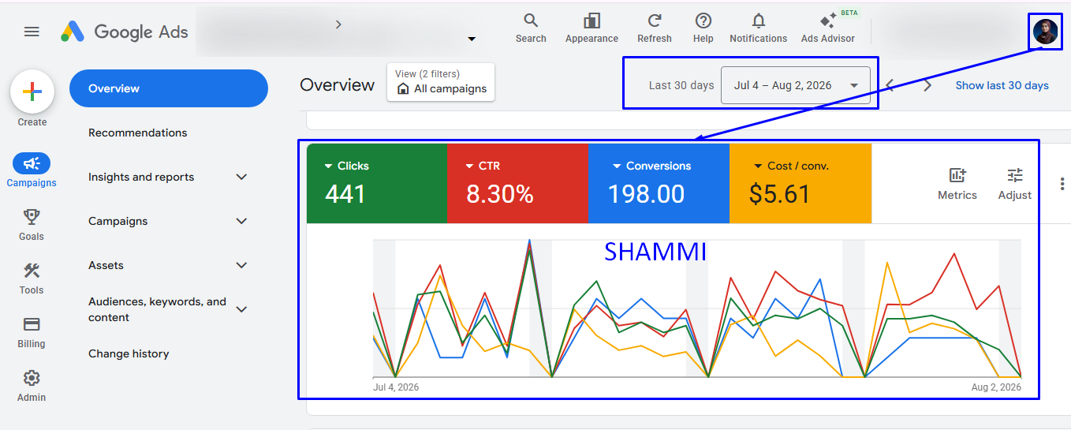Screen dimensions: 1071x430
Task: Open the date range dropdown
Action: [796, 85]
